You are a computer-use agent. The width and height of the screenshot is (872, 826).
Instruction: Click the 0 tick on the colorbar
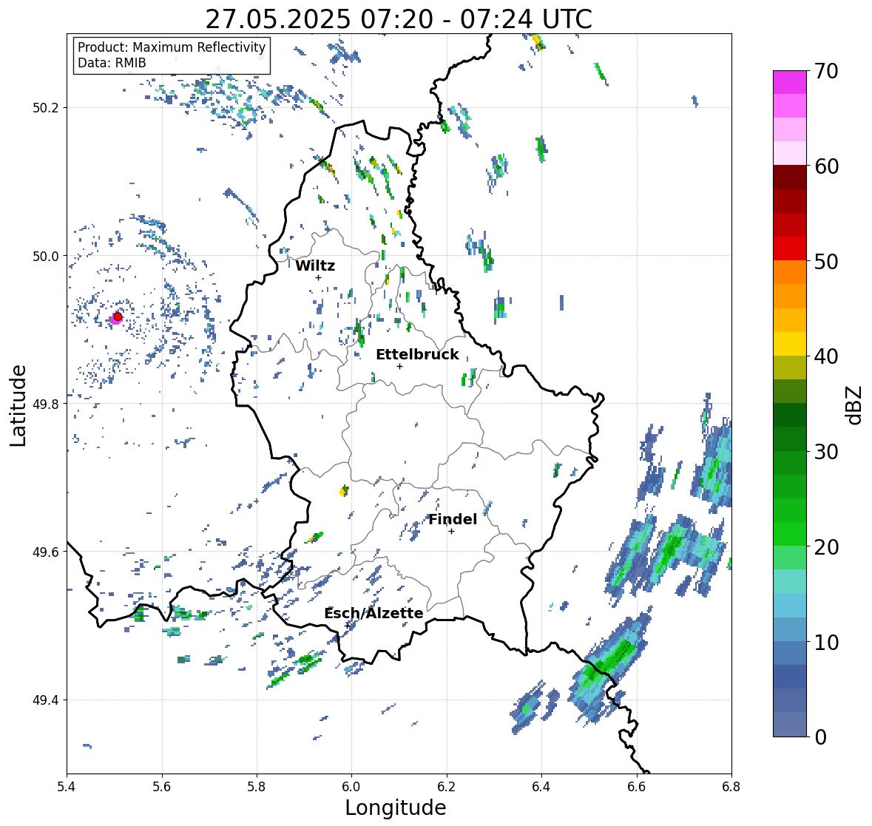[820, 737]
